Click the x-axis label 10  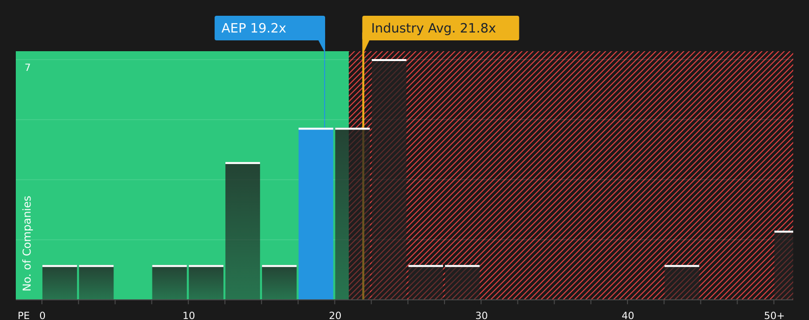189,316
